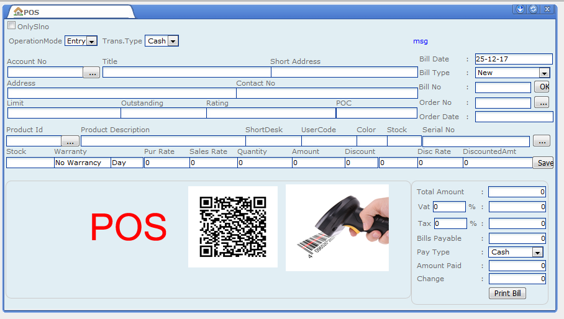Click the refresh icon in title bar
Image resolution: width=564 pixels, height=319 pixels.
click(x=533, y=9)
